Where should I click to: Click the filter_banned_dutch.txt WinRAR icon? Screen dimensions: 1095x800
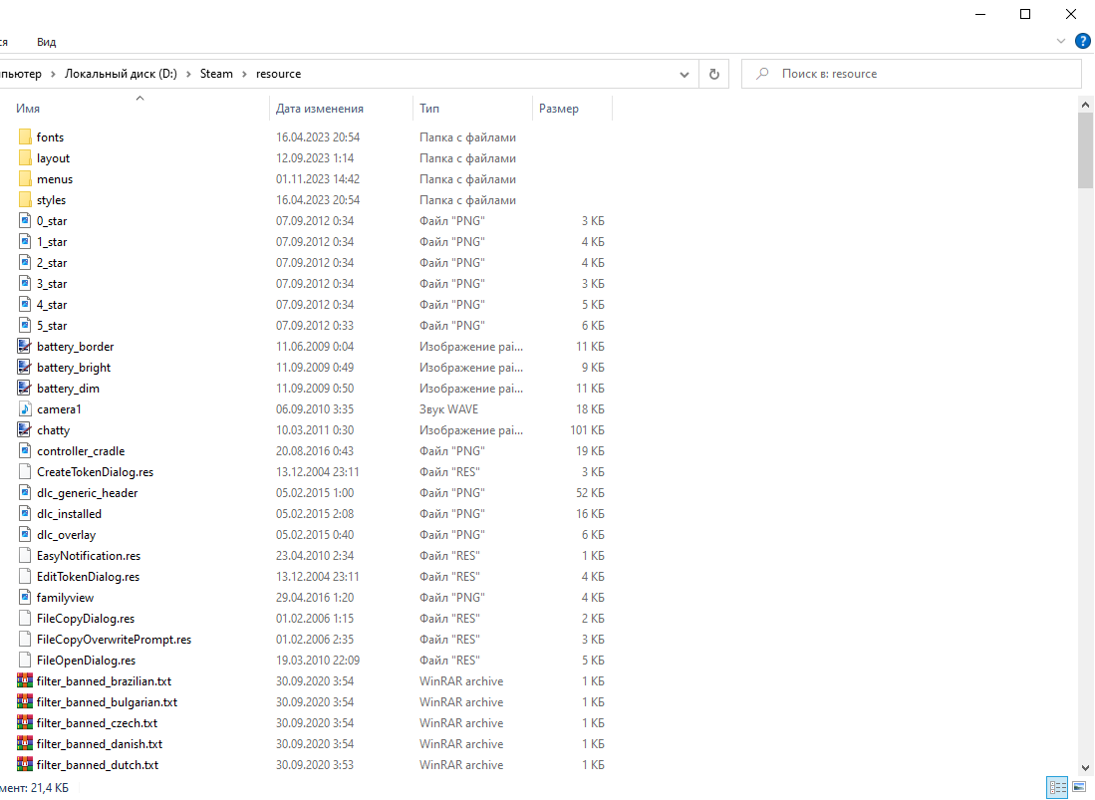(x=25, y=764)
